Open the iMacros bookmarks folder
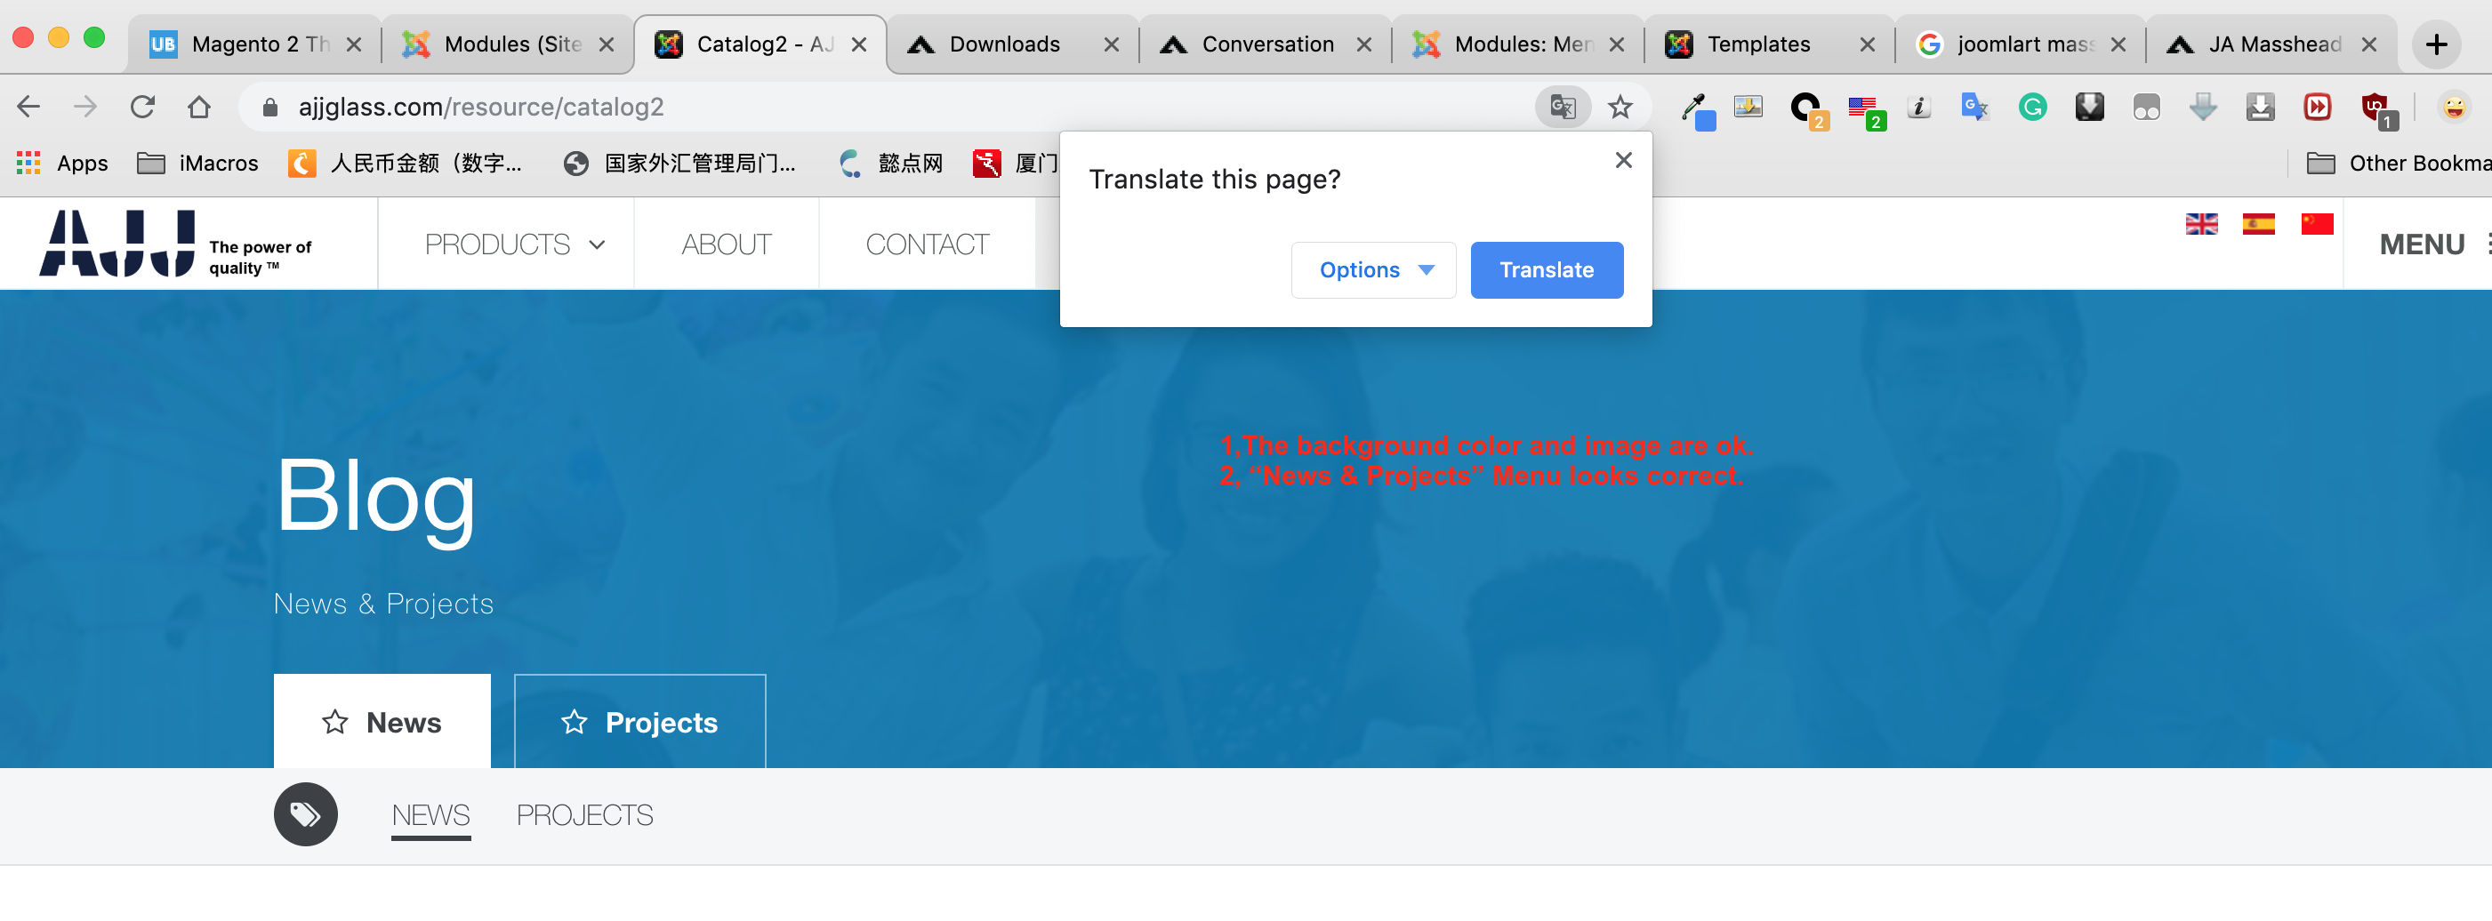This screenshot has width=2492, height=921. (x=198, y=163)
